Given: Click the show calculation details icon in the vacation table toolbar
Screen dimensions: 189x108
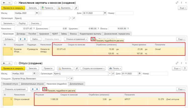Looking at the screenshot, I should click(45, 89).
